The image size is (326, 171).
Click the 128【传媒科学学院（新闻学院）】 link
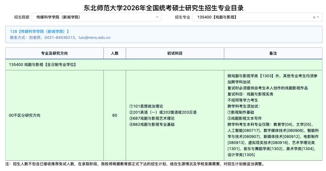coord(40,31)
